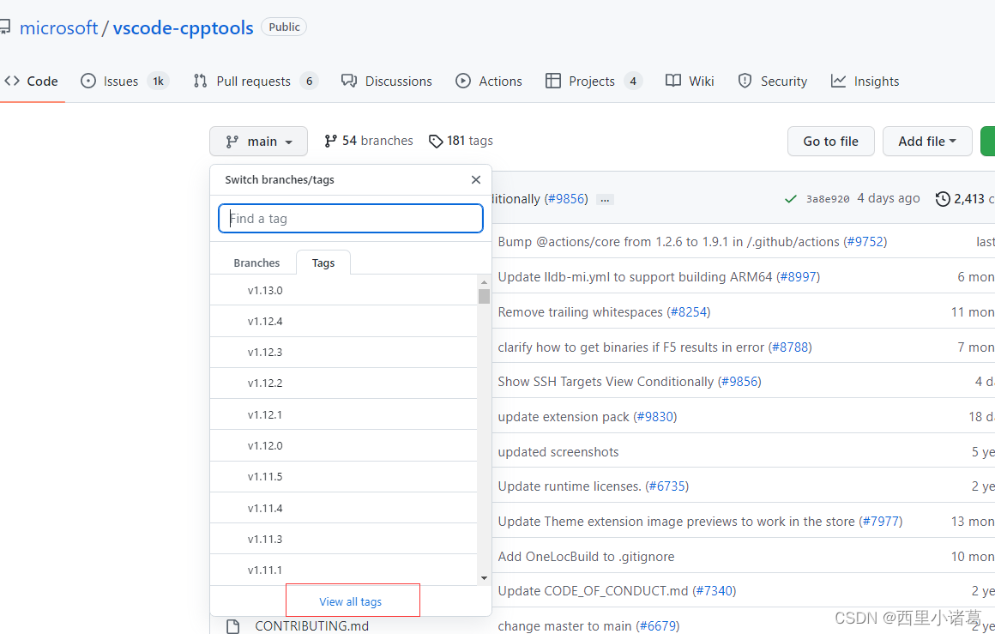Open pull request link #8254
Viewport: 995px width, 634px height.
click(689, 312)
